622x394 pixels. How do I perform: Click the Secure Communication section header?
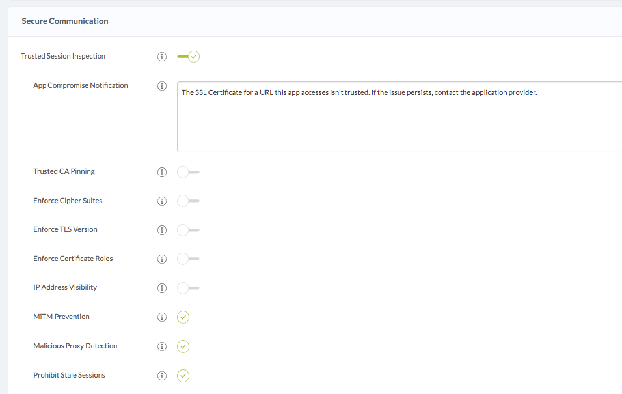pos(64,21)
